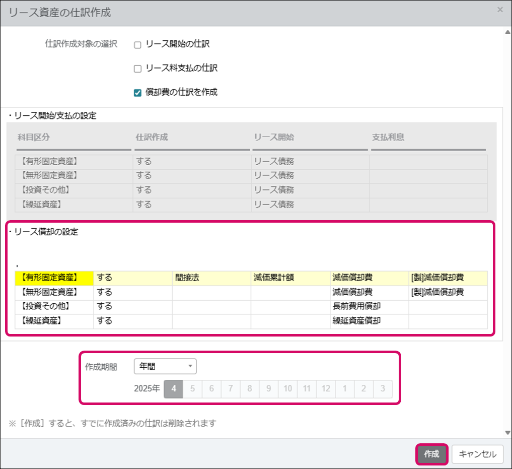Select the 長前費用償却 cell
512x469 pixels.
coord(369,306)
